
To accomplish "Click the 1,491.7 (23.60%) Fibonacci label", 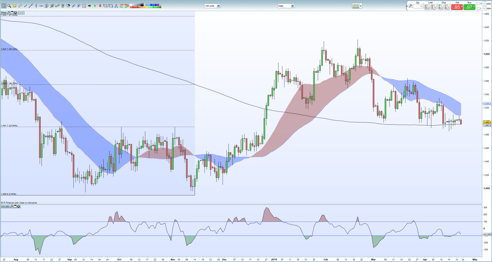I will [9, 126].
